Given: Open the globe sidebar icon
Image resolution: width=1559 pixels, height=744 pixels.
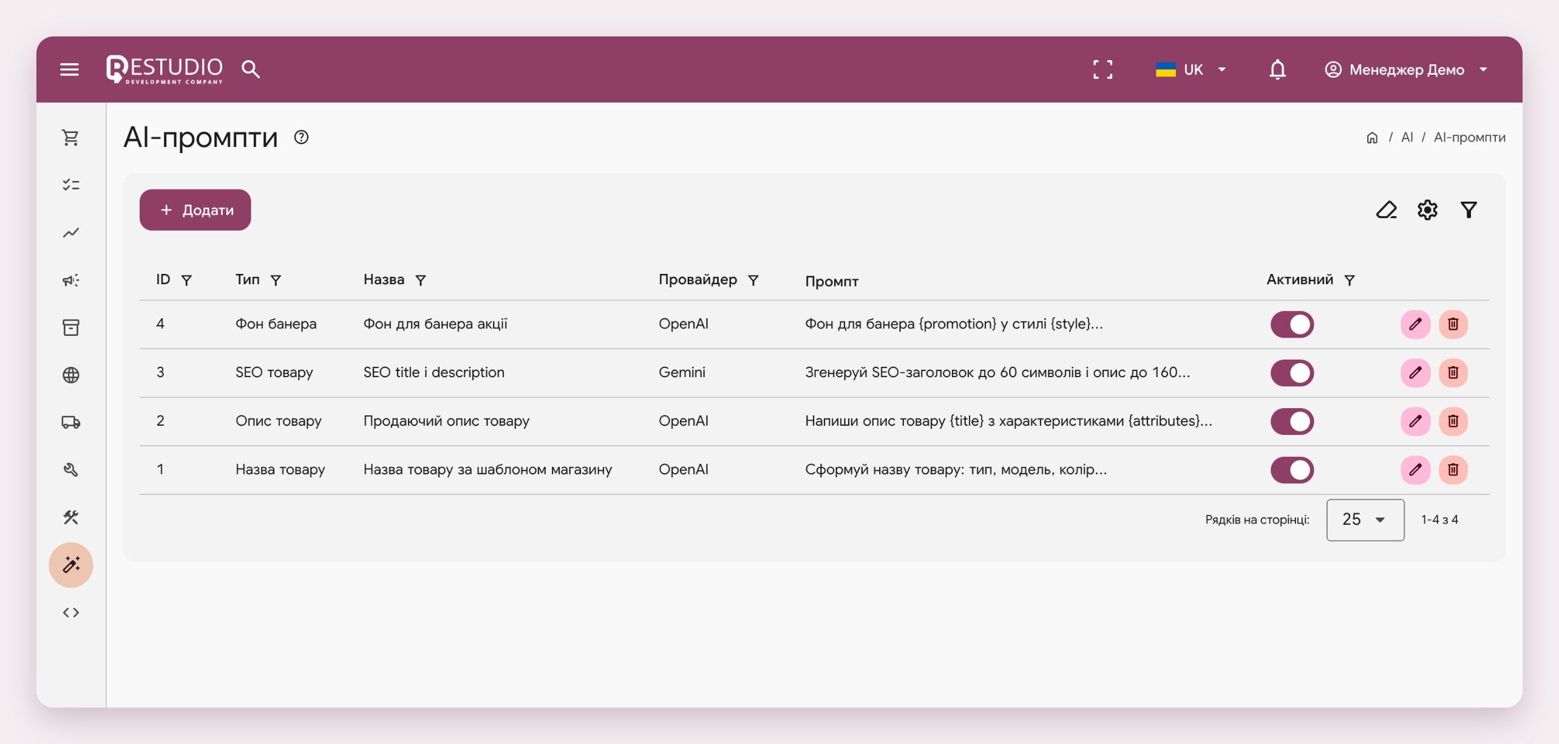Looking at the screenshot, I should click(71, 375).
